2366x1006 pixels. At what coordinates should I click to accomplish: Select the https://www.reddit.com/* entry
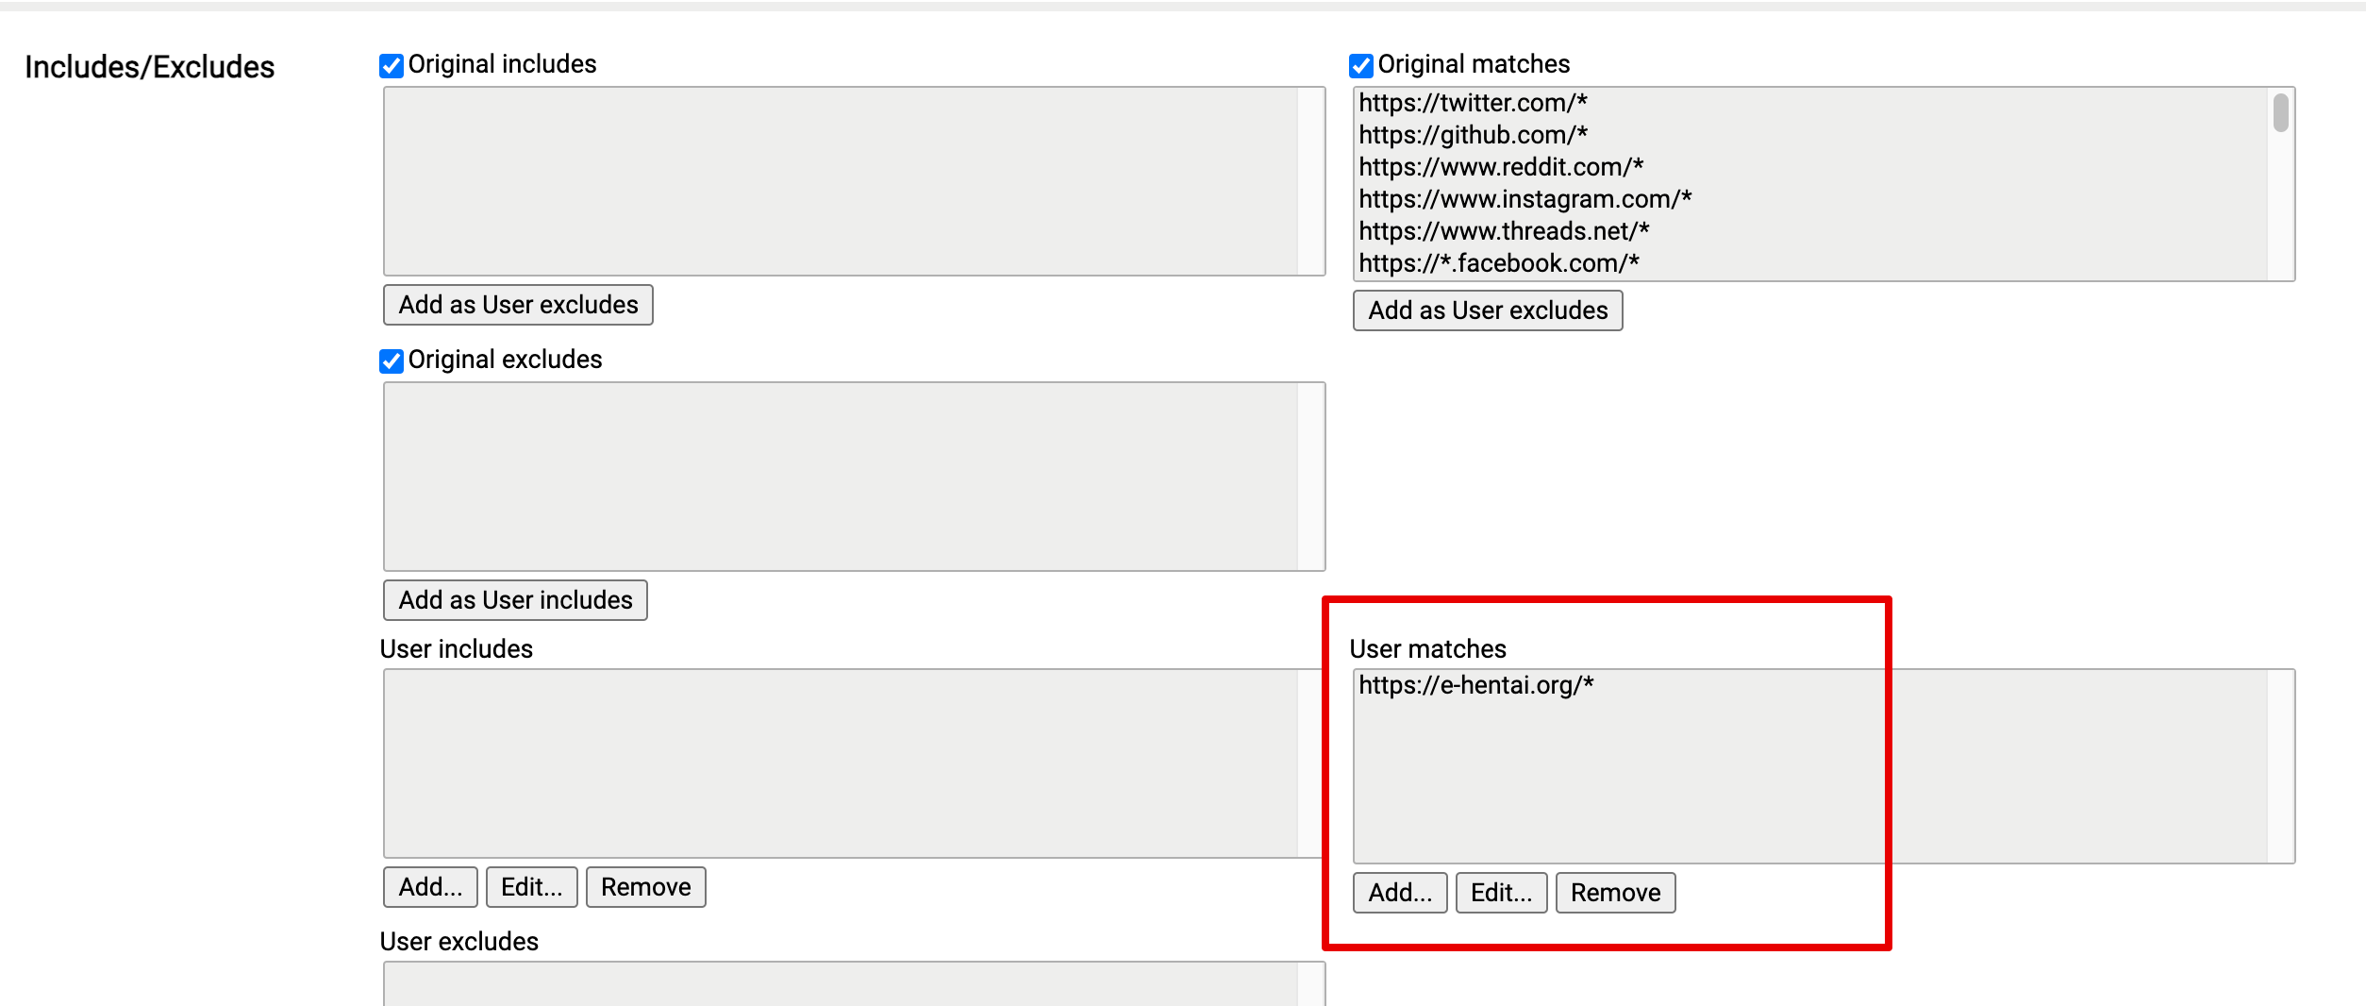click(x=1500, y=167)
